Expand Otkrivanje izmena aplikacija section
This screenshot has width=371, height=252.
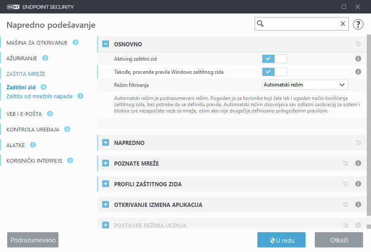click(106, 204)
